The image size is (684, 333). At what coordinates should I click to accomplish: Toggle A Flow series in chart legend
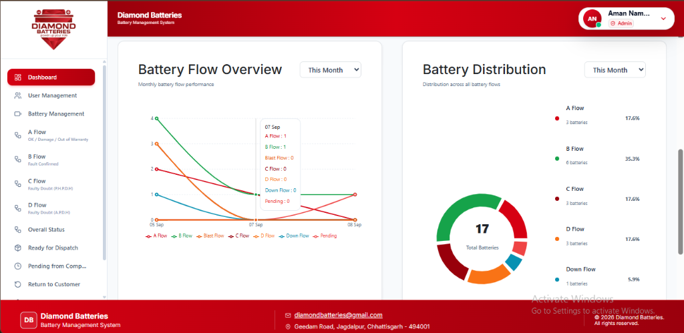156,236
